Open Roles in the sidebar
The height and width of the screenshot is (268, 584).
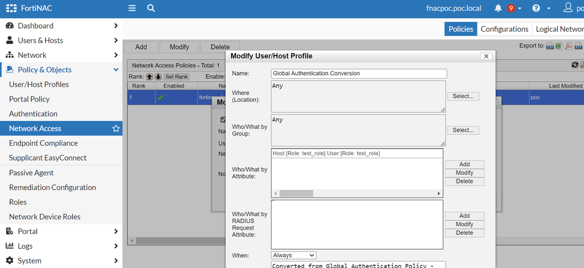18,202
